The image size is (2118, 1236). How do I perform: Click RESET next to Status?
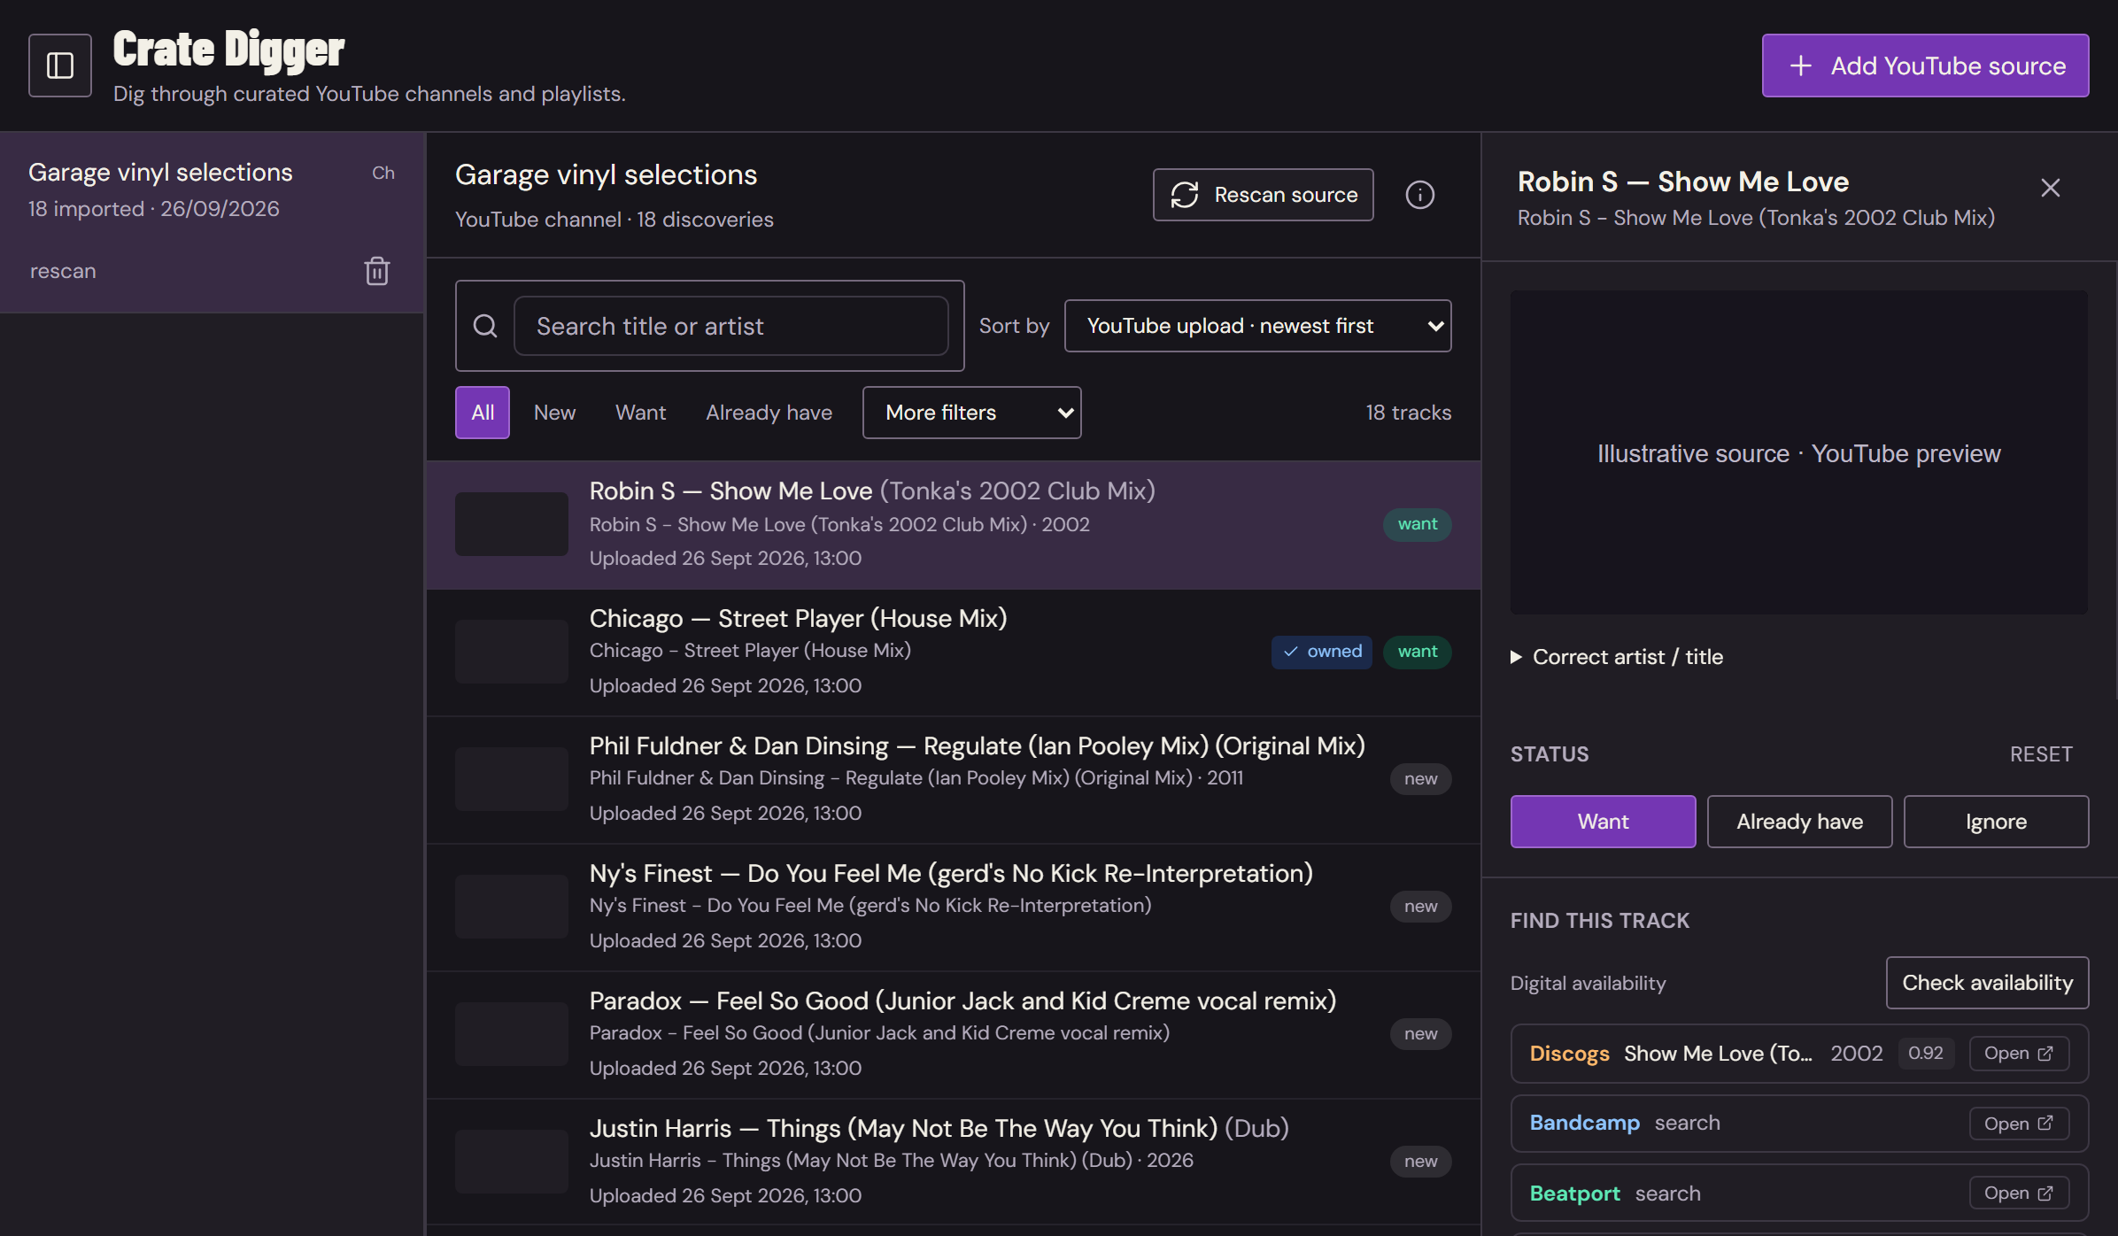(x=2041, y=754)
